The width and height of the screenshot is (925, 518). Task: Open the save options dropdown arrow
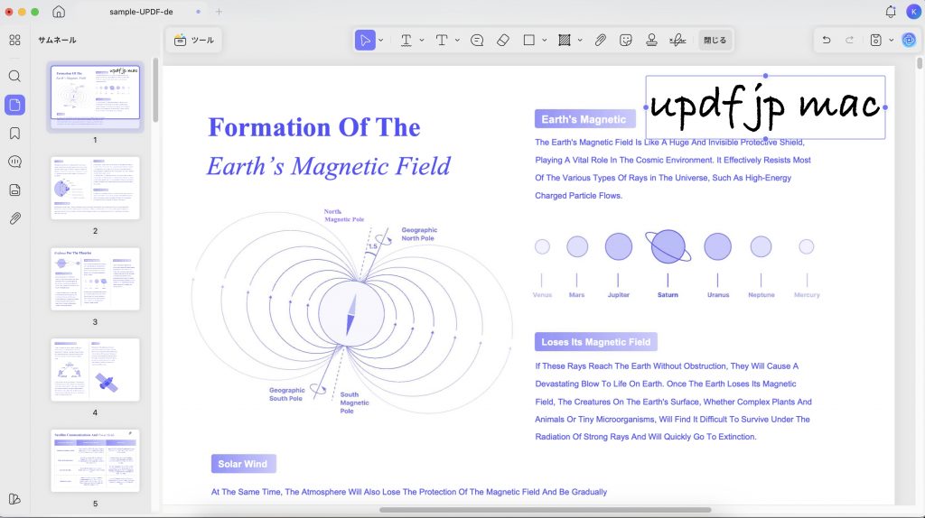pos(892,40)
